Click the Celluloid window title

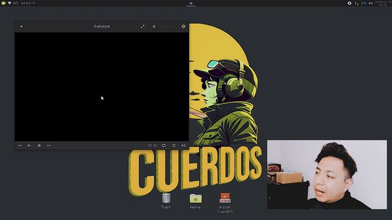click(x=102, y=26)
